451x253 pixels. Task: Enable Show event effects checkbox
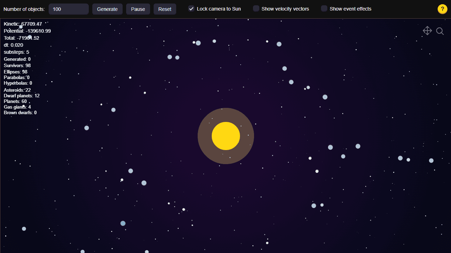tap(324, 9)
